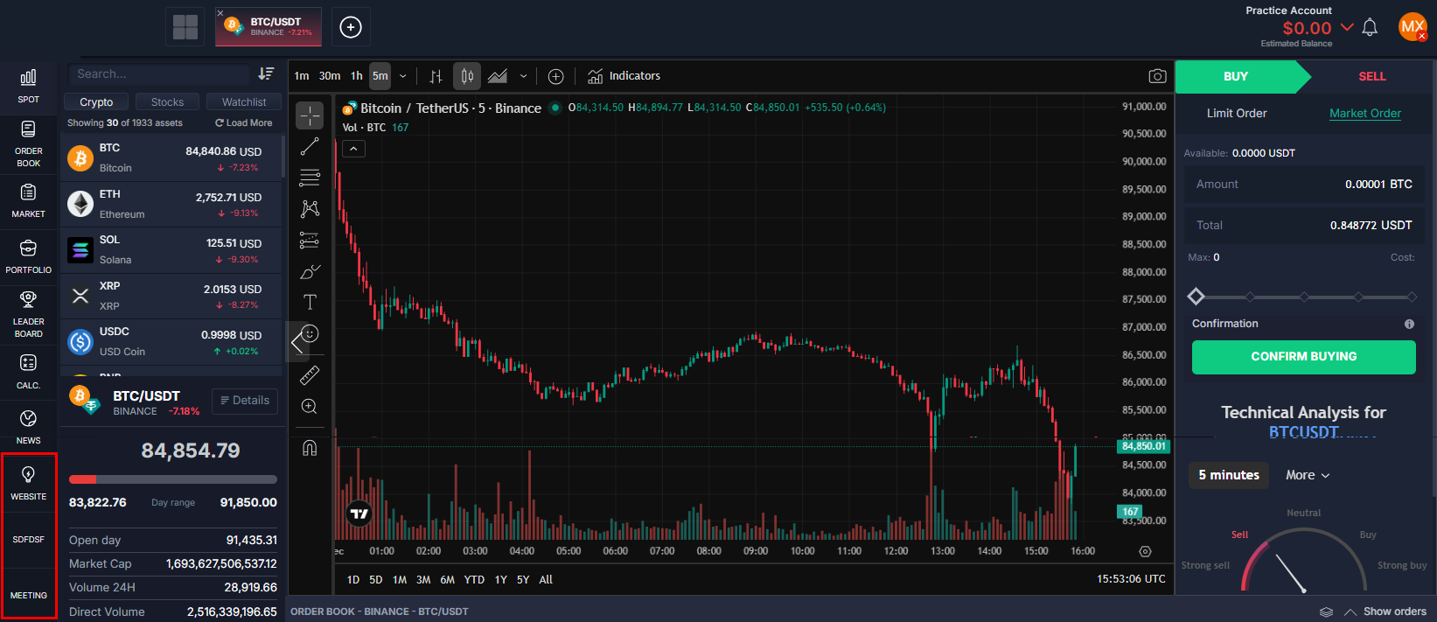Select the Market Order type
This screenshot has width=1437, height=622.
pos(1364,113)
